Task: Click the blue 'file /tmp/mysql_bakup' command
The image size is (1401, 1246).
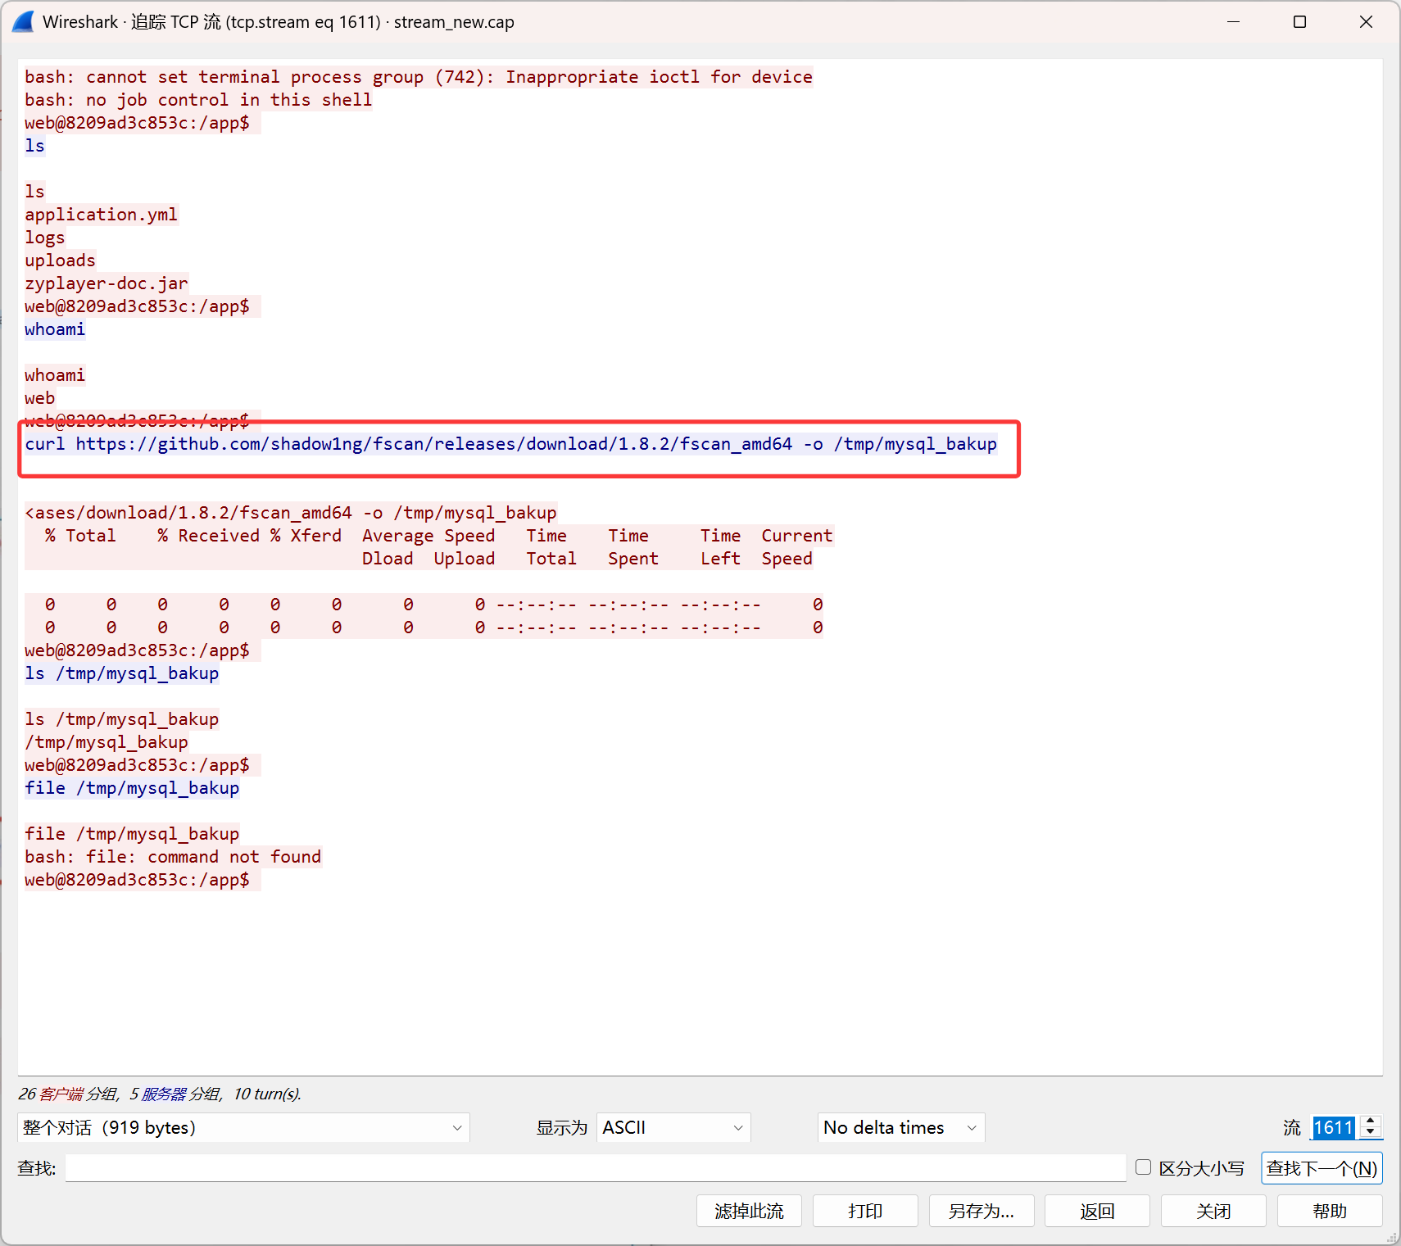Action: (x=132, y=788)
